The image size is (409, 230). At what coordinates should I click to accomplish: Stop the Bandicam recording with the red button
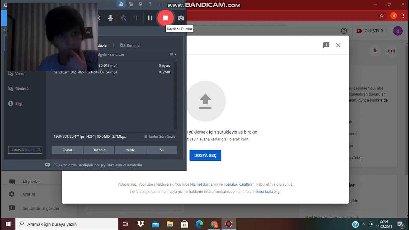pyautogui.click(x=166, y=18)
